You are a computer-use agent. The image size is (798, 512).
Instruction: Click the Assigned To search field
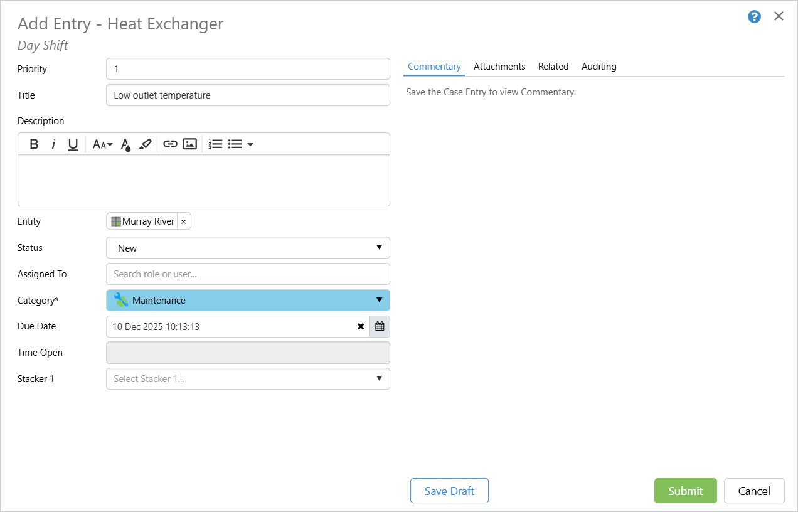pos(248,274)
